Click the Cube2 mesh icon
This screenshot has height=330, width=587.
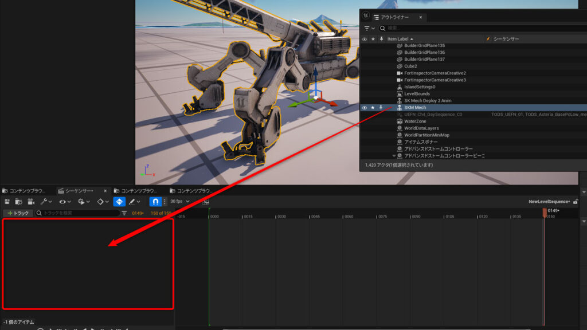(400, 66)
